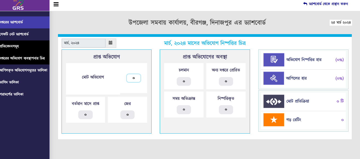Viewport: 360px width, 159px height.
Task: Click the গড় রেটিং star icon
Action: point(274,120)
